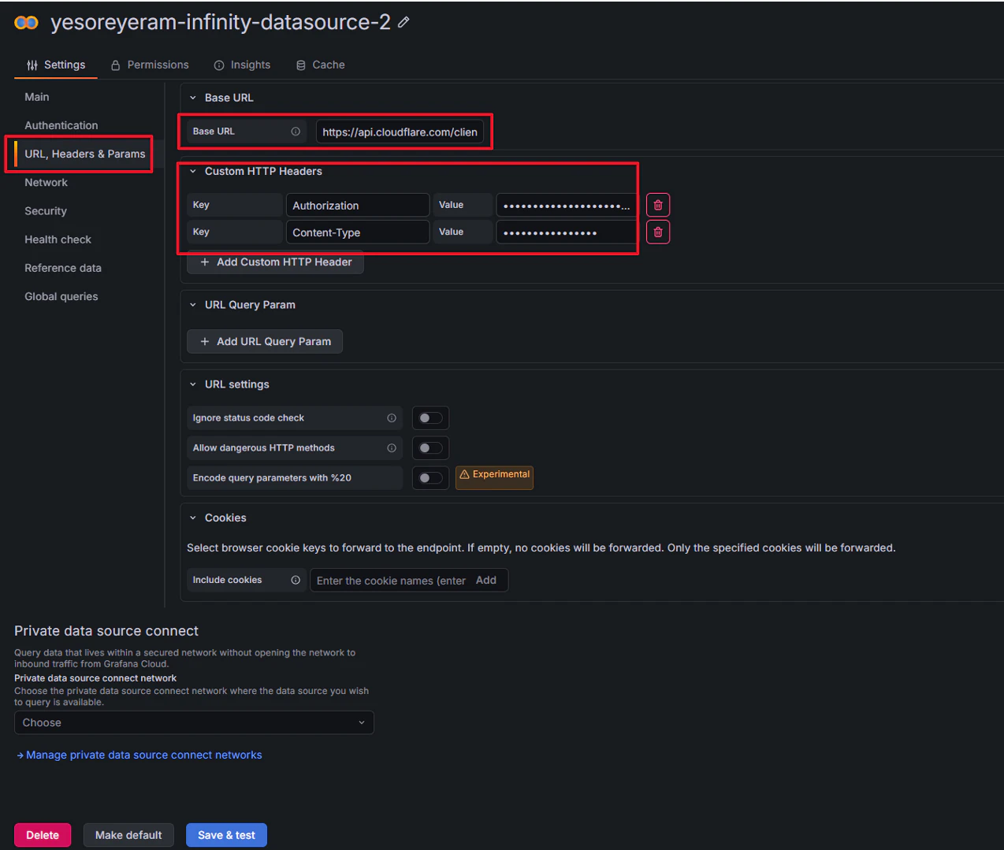Collapse the URL settings section

pos(193,384)
